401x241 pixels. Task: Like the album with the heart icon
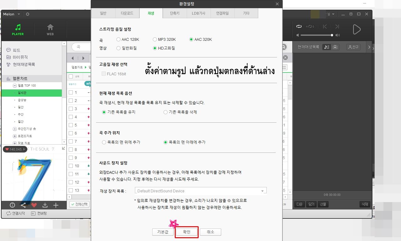[x=34, y=205]
